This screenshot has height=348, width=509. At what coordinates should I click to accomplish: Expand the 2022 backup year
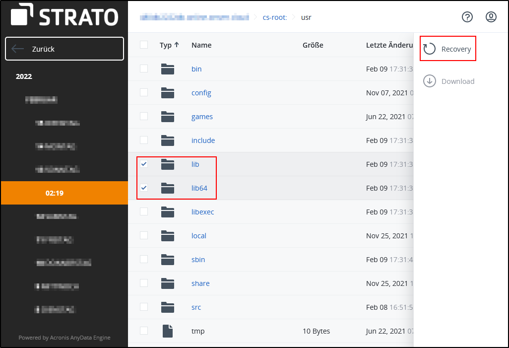tap(24, 76)
